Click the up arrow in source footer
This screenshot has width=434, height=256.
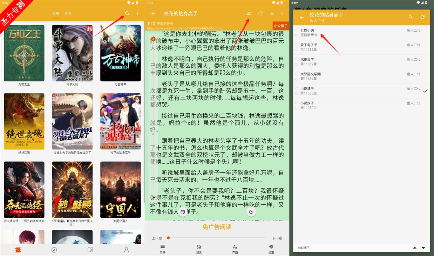[x=415, y=248]
